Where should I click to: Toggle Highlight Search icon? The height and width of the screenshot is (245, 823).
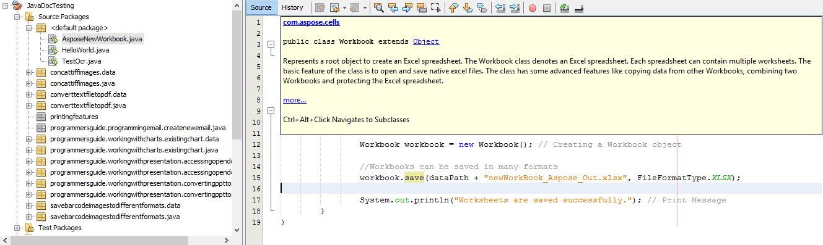(422, 8)
